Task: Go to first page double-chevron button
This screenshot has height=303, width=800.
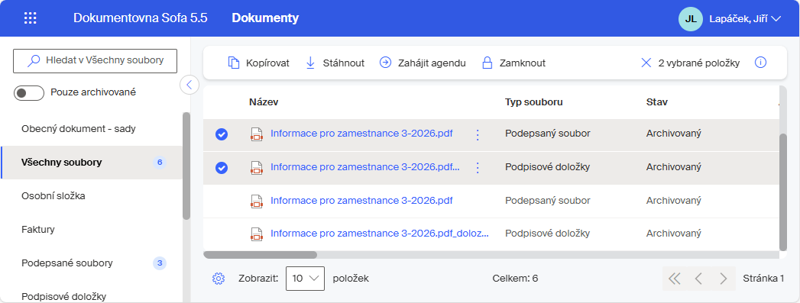Action: click(x=675, y=278)
